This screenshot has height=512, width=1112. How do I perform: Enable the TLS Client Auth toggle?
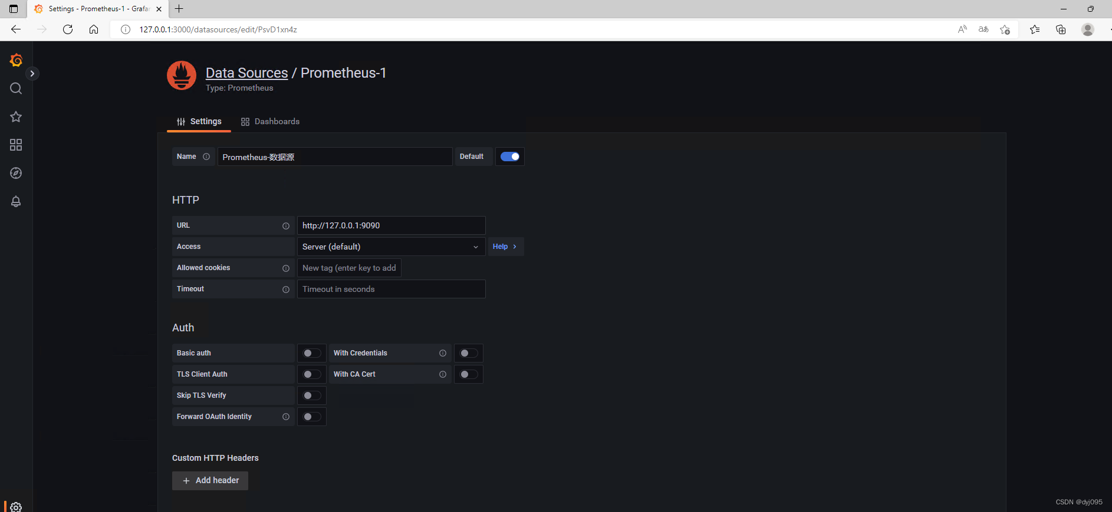(312, 374)
